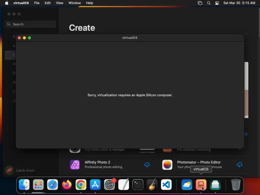The image size is (260, 195).
Task: Download Photomator via cloud icon
Action: click(x=239, y=165)
